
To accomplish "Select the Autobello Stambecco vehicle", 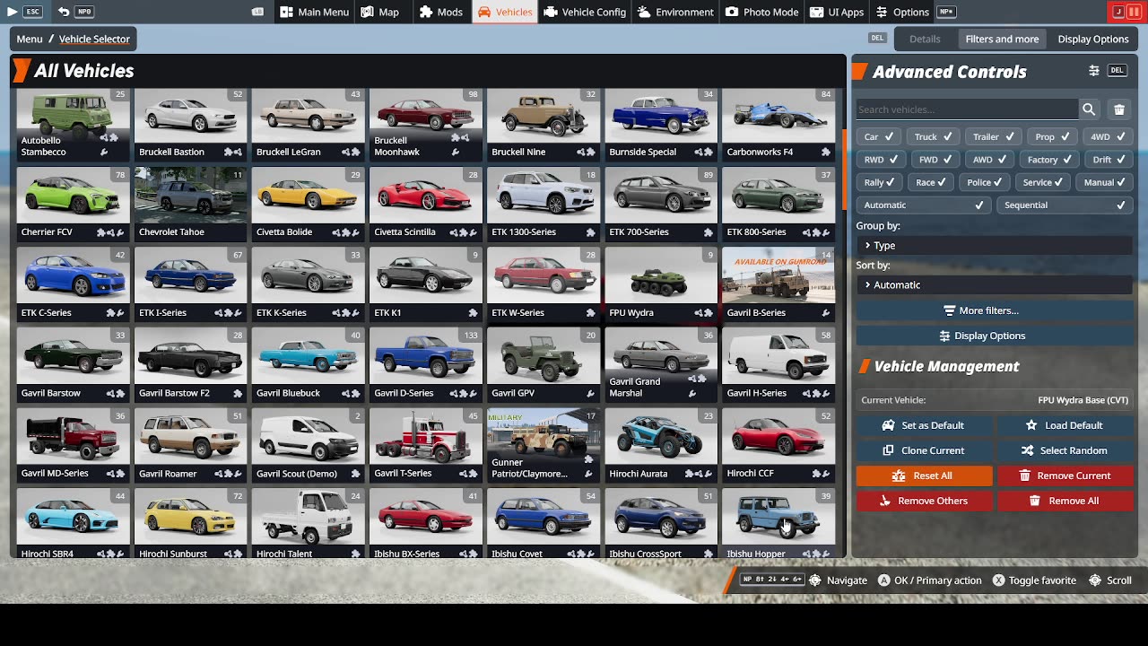I will [73, 124].
